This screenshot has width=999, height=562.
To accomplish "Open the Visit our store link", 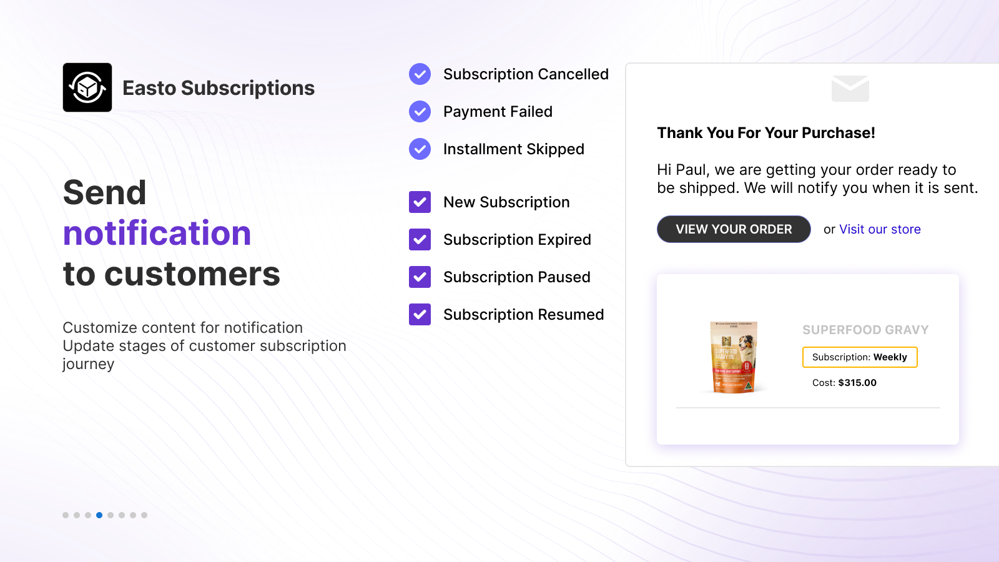I will coord(880,229).
